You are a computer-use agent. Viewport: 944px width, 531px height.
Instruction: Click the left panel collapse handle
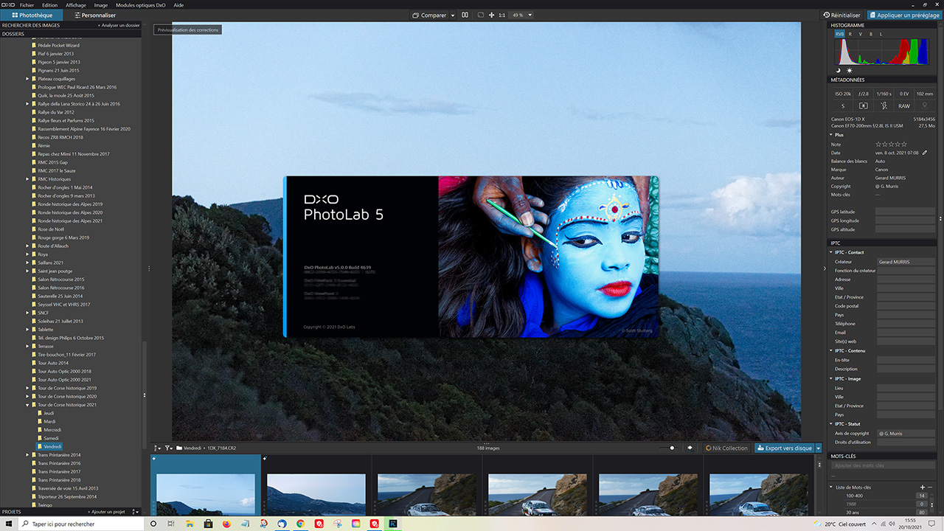coord(149,269)
